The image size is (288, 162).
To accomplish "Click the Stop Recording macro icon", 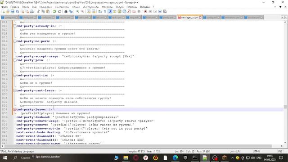I will [150, 11].
